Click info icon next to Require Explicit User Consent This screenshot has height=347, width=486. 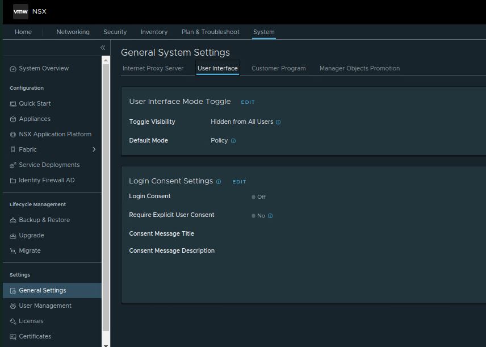click(x=270, y=216)
